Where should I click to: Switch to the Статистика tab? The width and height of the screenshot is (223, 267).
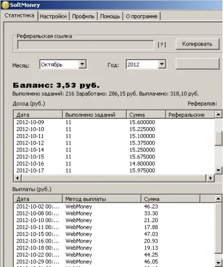click(x=19, y=16)
